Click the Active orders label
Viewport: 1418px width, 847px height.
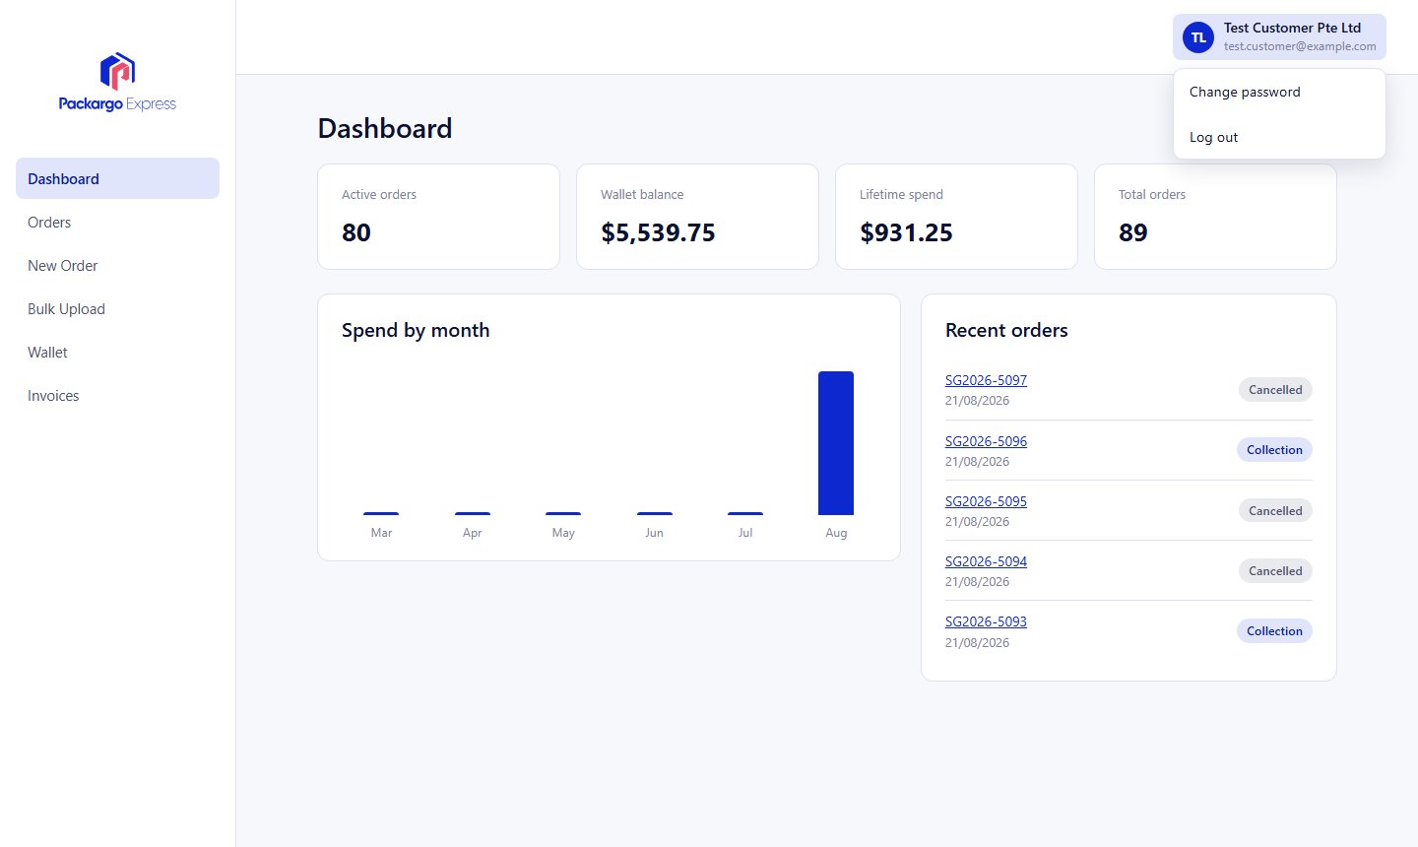tap(379, 195)
